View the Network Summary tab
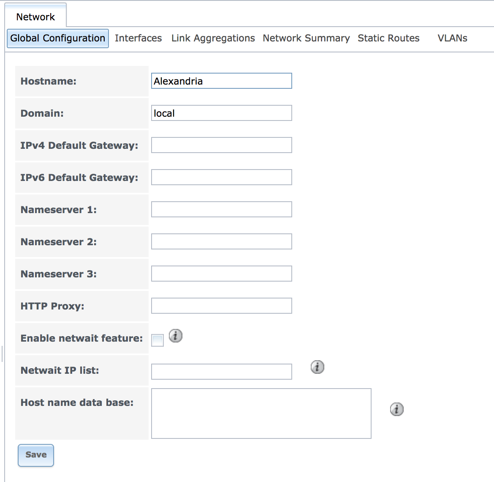The width and height of the screenshot is (494, 482). [306, 38]
